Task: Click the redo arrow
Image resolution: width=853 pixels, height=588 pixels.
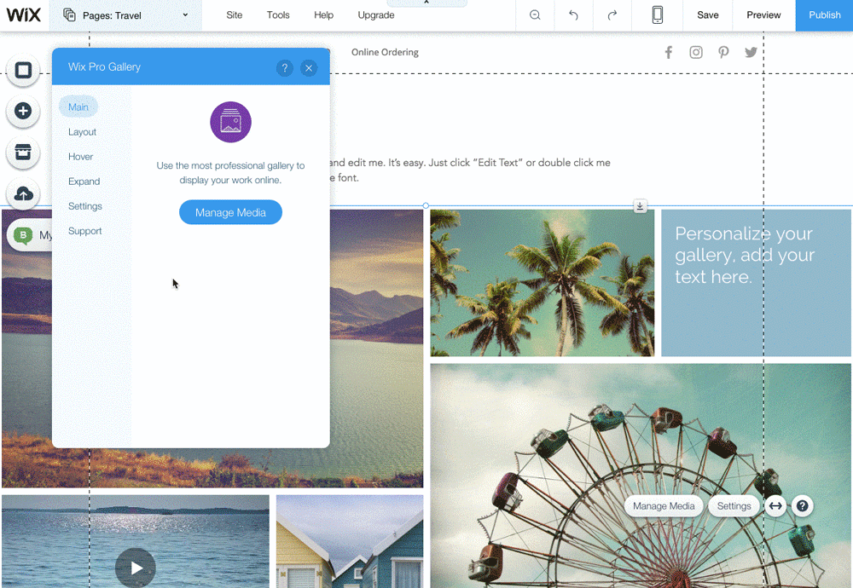Action: pyautogui.click(x=612, y=15)
